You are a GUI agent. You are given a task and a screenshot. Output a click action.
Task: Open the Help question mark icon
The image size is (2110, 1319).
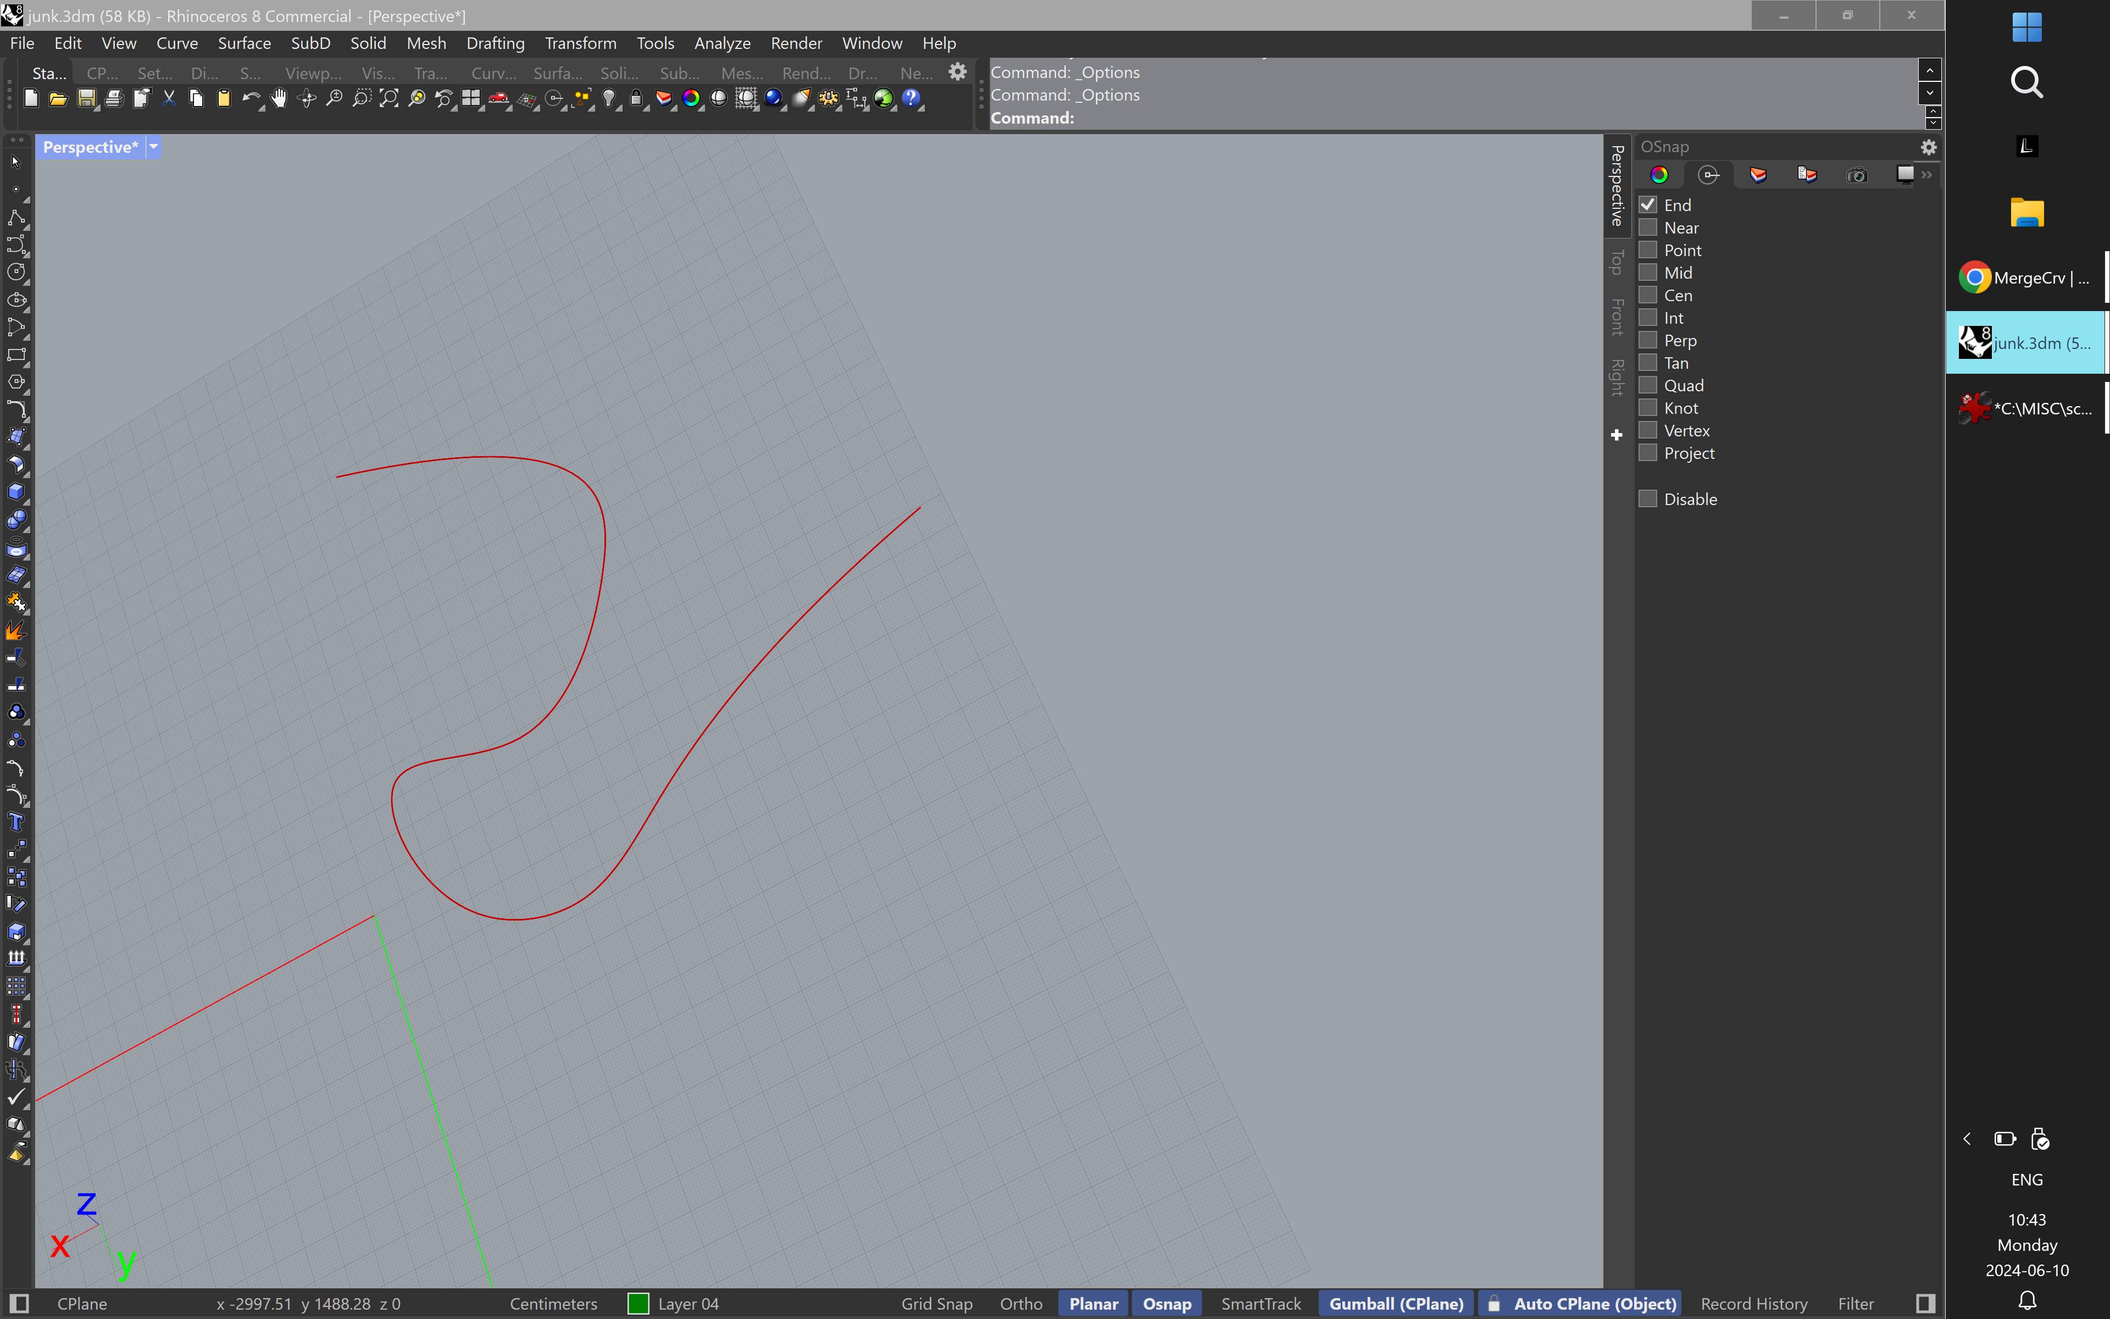pos(911,98)
